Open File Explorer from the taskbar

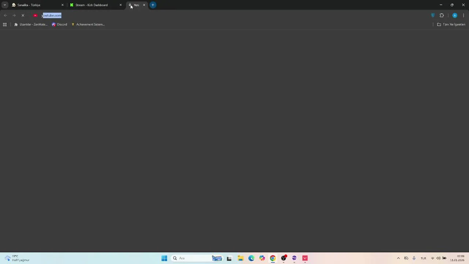pos(240,258)
